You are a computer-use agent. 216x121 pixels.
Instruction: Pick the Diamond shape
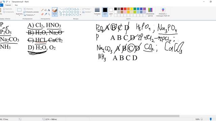point(63,12)
